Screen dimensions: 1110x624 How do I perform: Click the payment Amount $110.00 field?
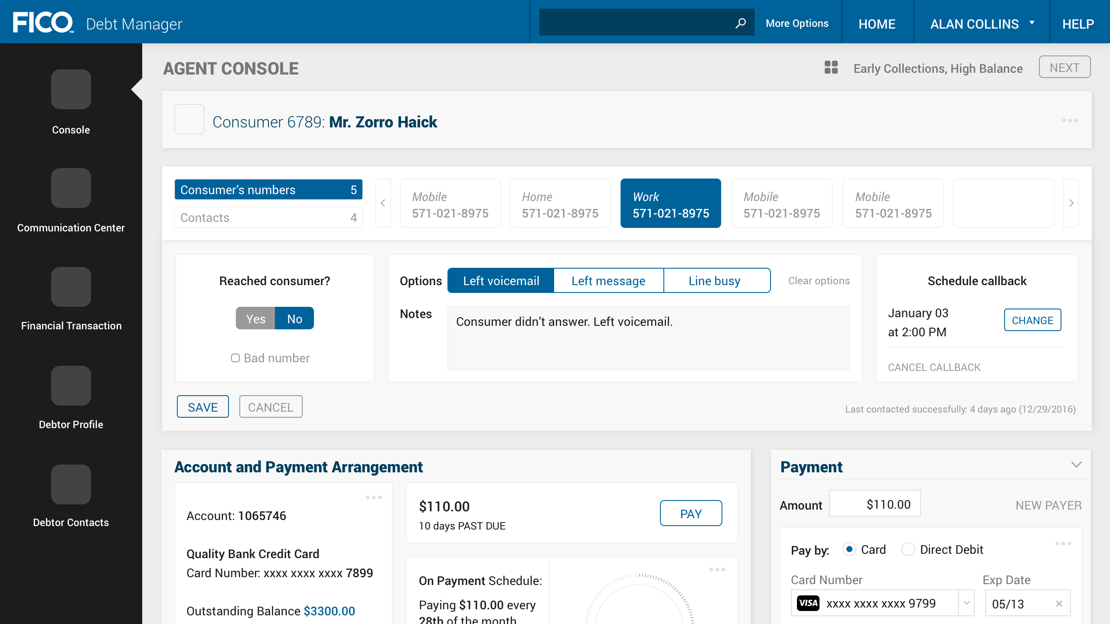(875, 504)
